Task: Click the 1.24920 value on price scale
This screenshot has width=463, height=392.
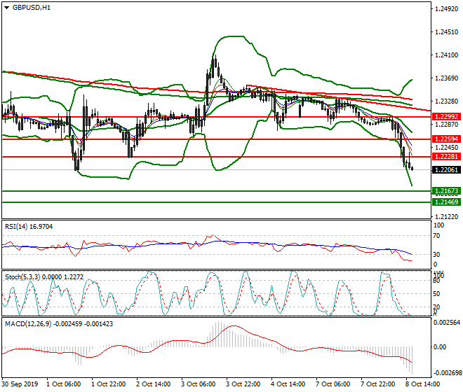Action: click(x=446, y=9)
